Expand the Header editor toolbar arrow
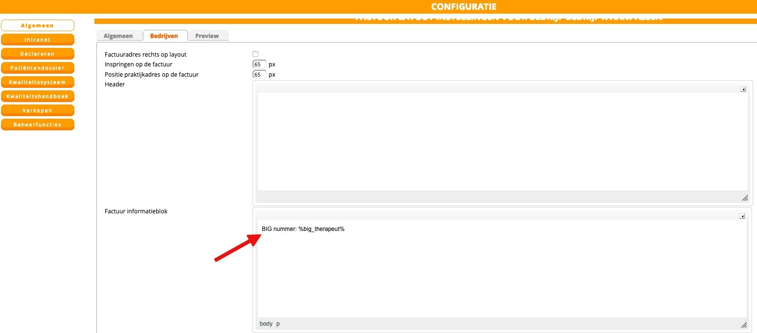The width and height of the screenshot is (757, 333). [742, 89]
